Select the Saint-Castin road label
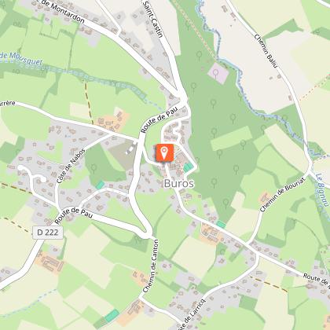The height and width of the screenshot is (330, 330). [153, 19]
